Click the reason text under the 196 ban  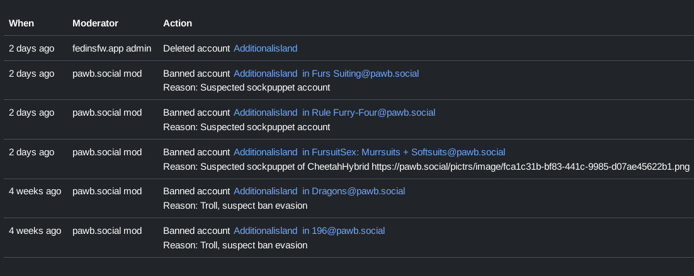pos(235,245)
